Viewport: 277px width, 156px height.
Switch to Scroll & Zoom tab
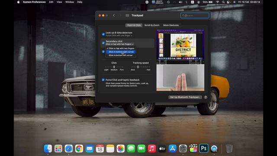pyautogui.click(x=152, y=25)
